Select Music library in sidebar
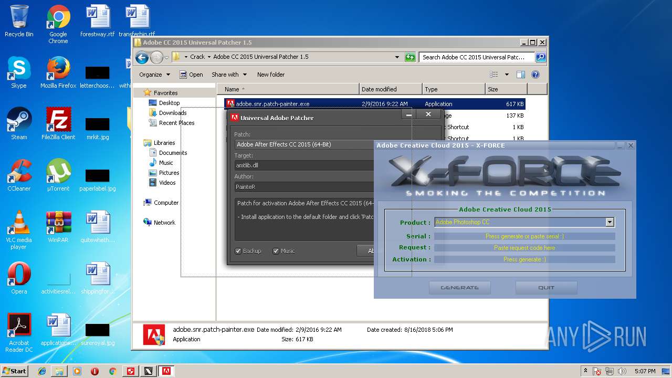Image resolution: width=672 pixels, height=378 pixels. 161,163
